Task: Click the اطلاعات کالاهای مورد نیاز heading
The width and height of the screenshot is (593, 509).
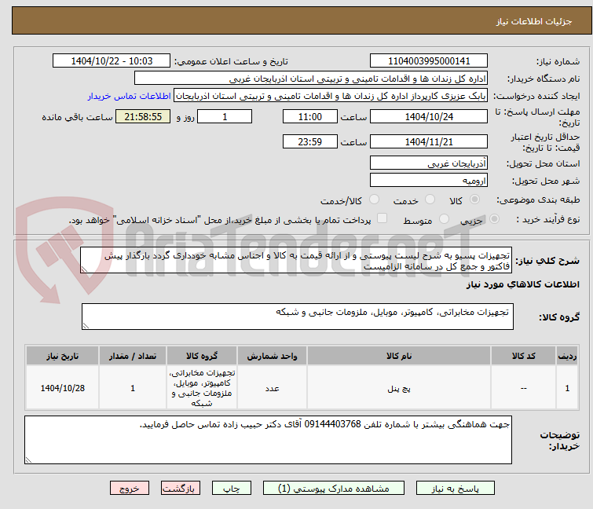Action: [522, 284]
